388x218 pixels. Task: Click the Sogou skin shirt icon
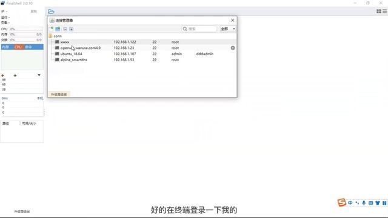377,203
